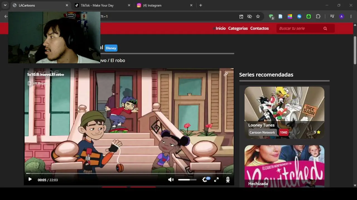Open the Hechizada recommended series
Screen dimensions: 357x200
284,166
